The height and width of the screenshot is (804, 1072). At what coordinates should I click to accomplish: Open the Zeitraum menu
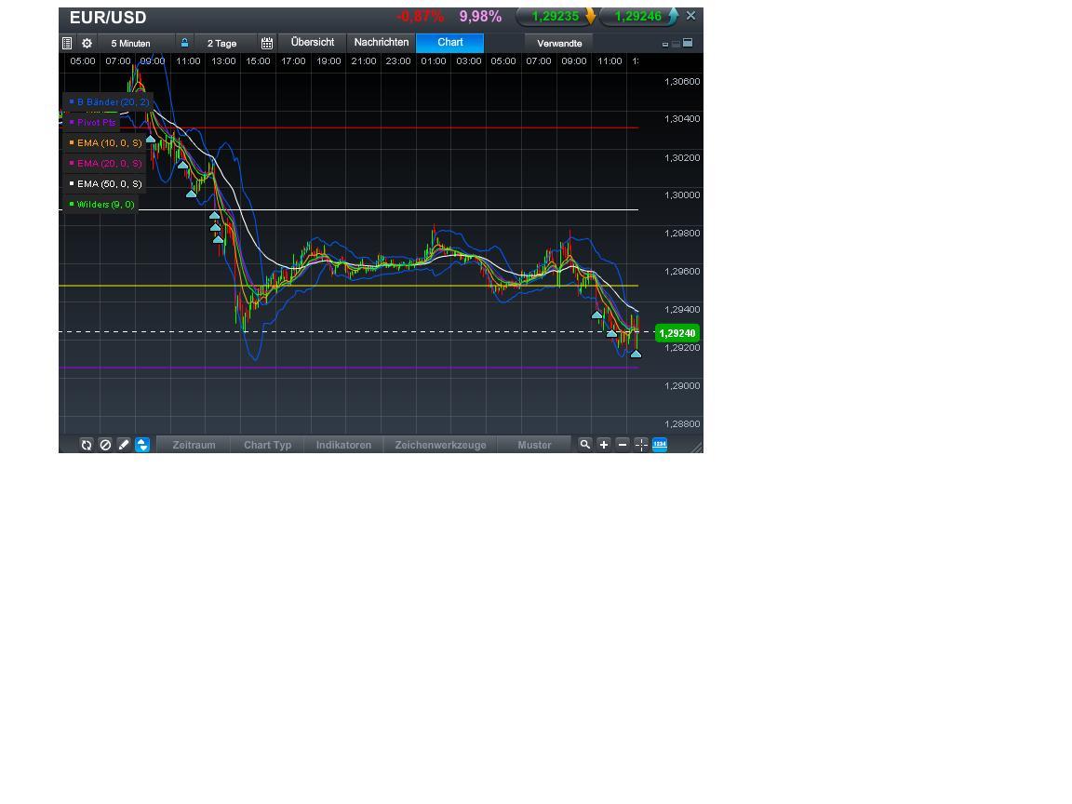194,445
